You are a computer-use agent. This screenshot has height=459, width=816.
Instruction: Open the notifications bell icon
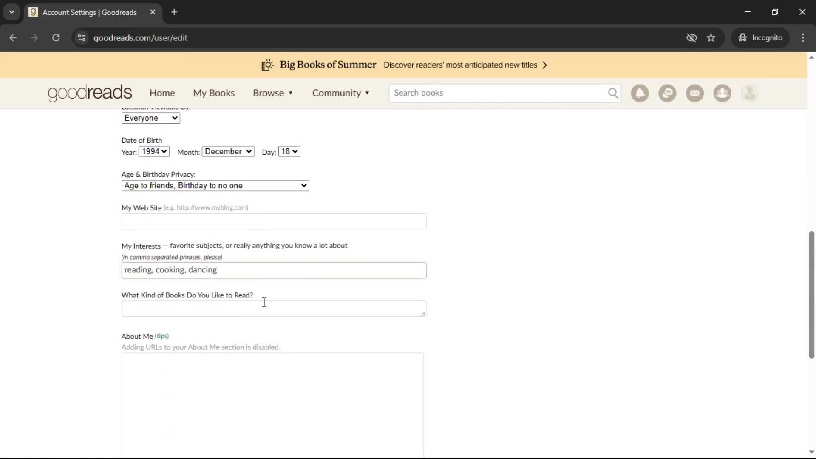[640, 93]
